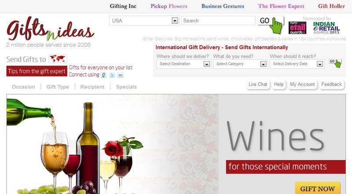Click the Search input field
Screen dimensions: 352x194
pyautogui.click(x=218, y=21)
